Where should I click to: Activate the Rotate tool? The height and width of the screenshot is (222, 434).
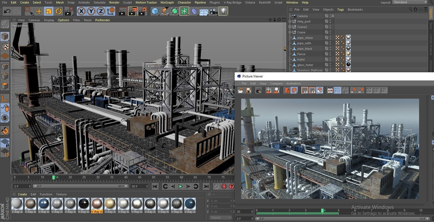[x=58, y=11]
